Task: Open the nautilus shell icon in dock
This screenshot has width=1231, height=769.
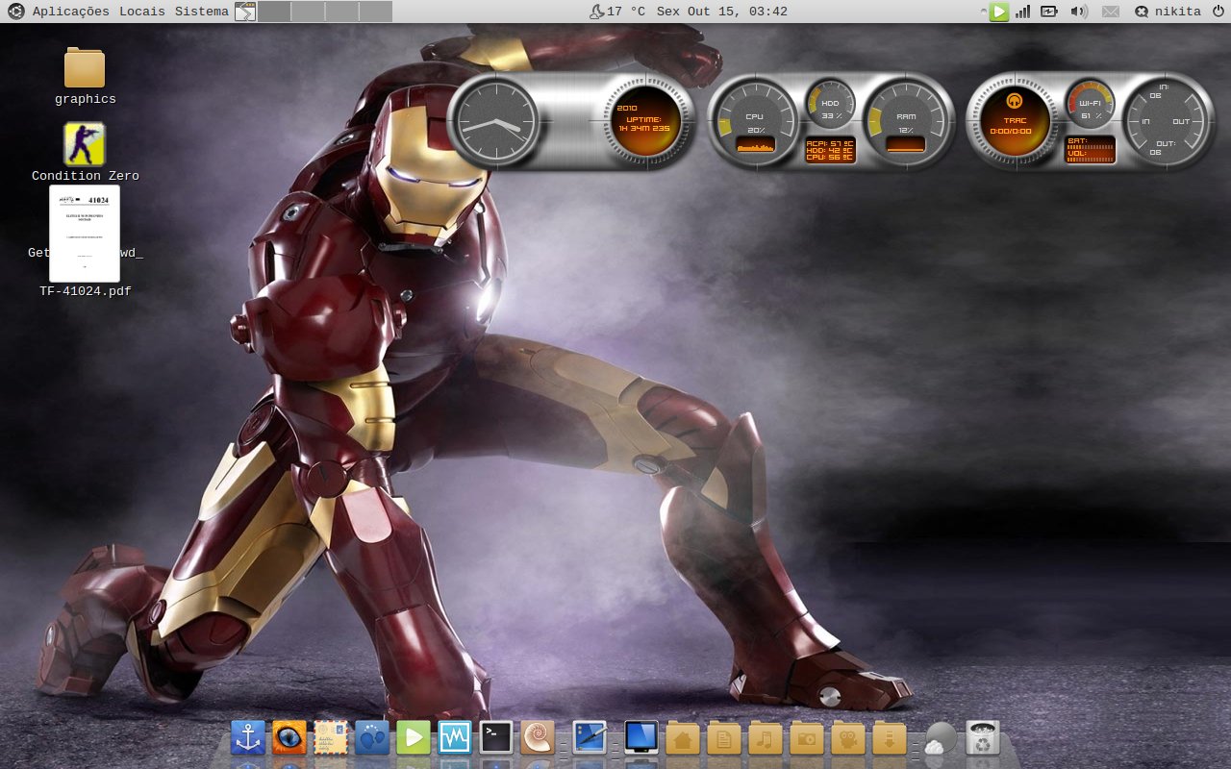Action: [538, 738]
